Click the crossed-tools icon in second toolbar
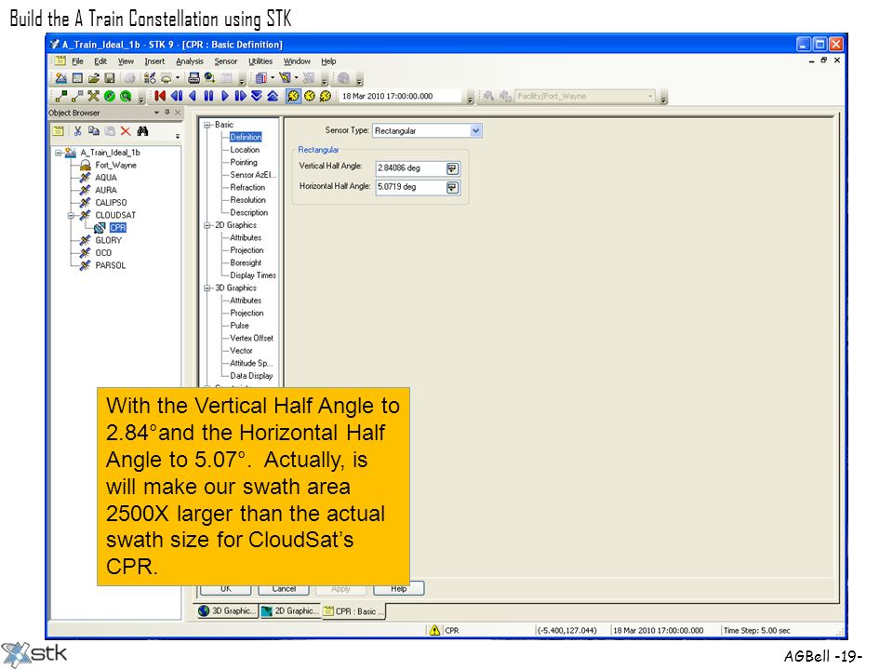This screenshot has width=893, height=670. click(x=93, y=96)
